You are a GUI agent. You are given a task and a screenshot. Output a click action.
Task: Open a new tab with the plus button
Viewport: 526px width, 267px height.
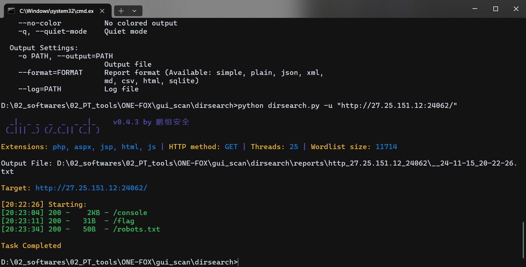(x=121, y=11)
